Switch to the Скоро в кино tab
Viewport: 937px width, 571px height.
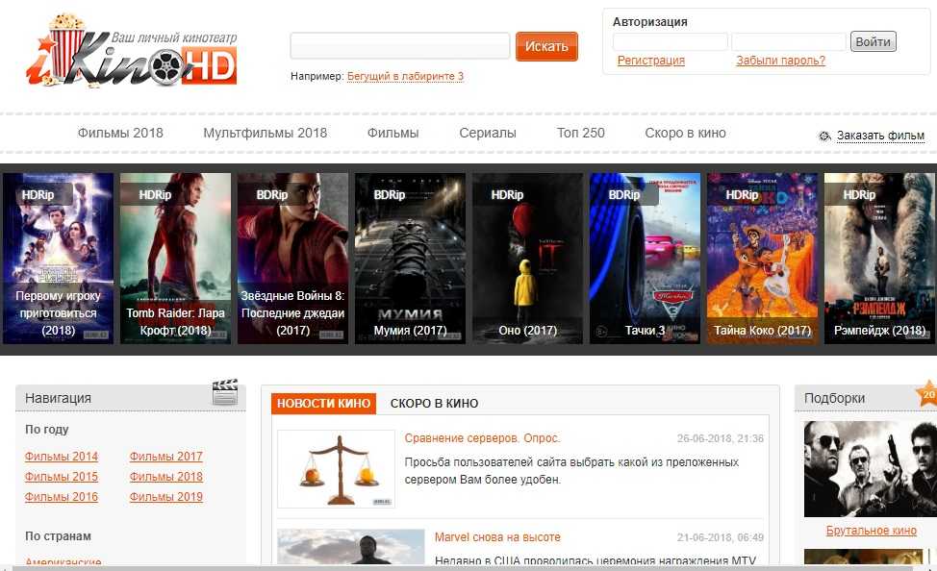tap(435, 403)
